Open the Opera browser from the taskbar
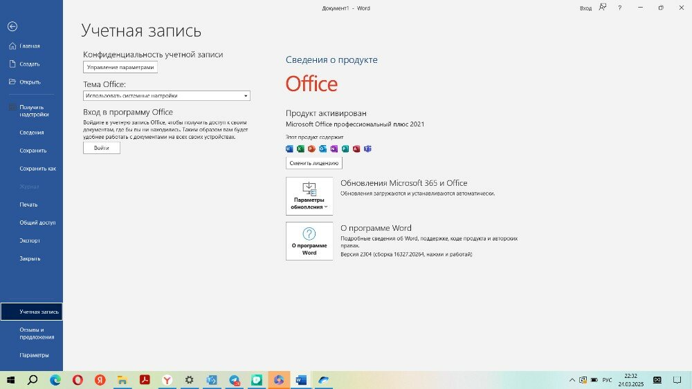This screenshot has width=692, height=389. coord(78,380)
